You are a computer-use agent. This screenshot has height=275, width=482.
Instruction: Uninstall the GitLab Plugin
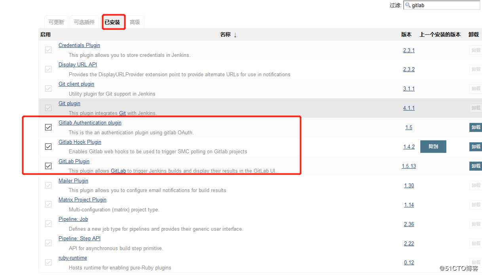476,166
